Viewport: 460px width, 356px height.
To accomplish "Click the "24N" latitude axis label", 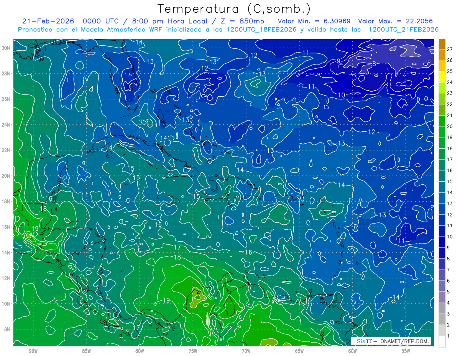I will (x=6, y=125).
